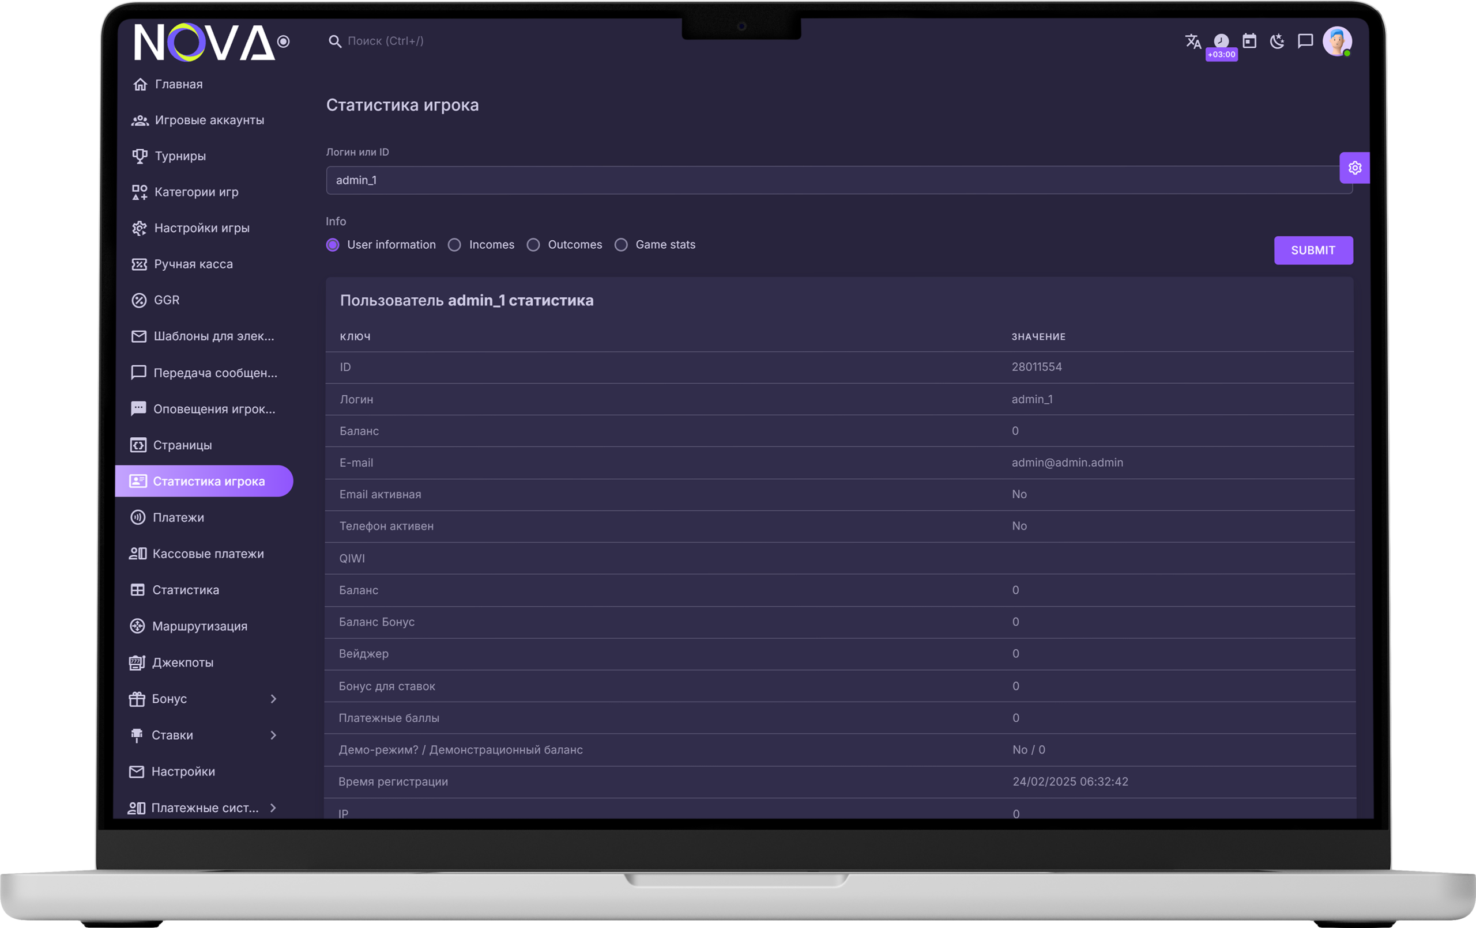
Task: Open the timezone clock icon (+03:00)
Action: point(1221,41)
